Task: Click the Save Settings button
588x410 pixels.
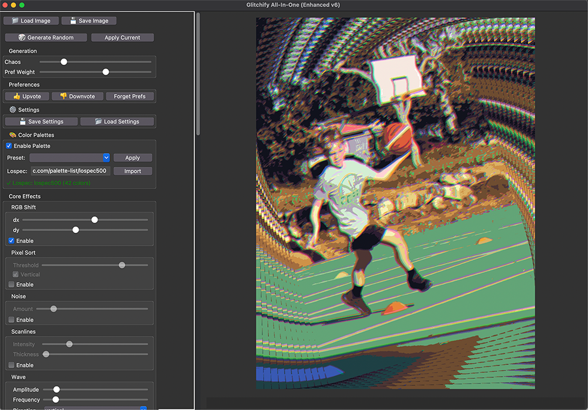Action: [41, 121]
